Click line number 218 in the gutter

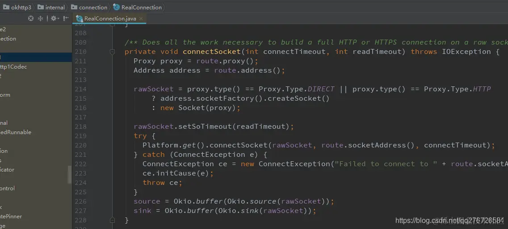click(x=80, y=127)
